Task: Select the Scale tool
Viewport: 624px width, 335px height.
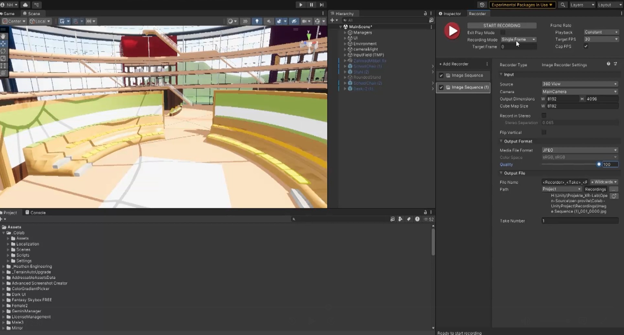Action: (x=3, y=59)
